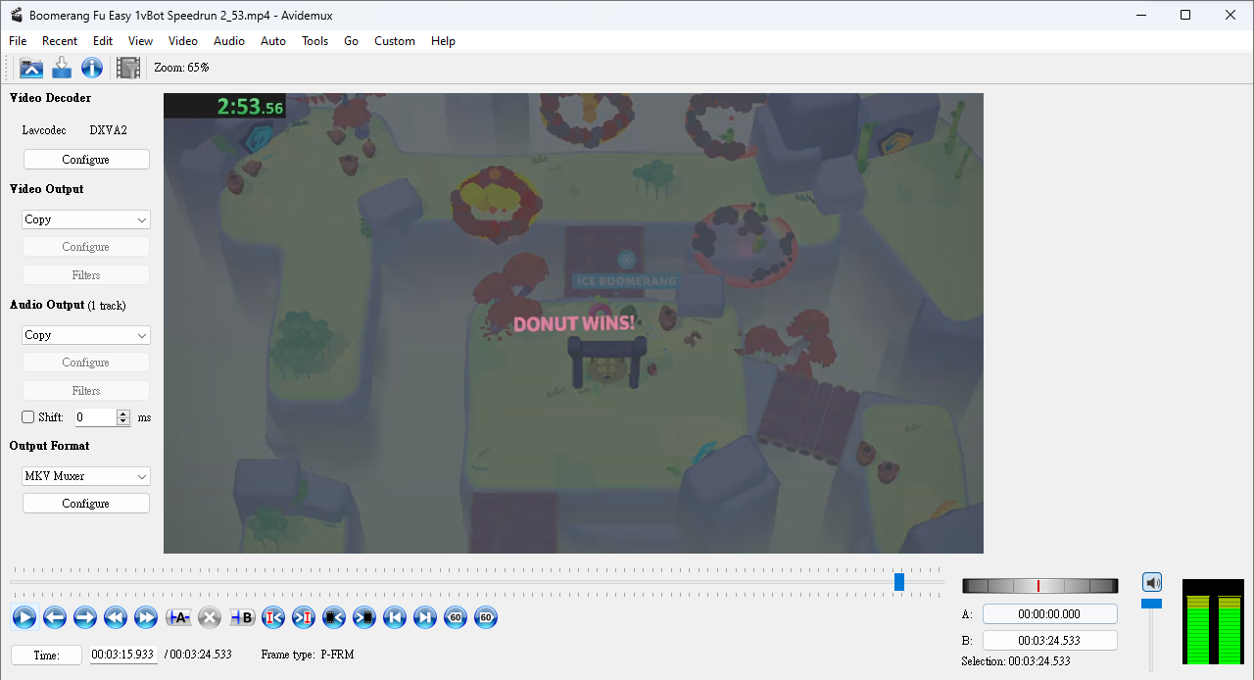The height and width of the screenshot is (680, 1254).
Task: Click the volume slider handle
Action: click(x=1152, y=604)
